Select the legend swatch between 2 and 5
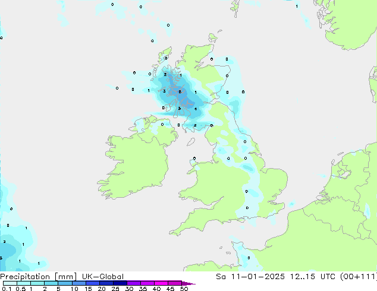Screen dimensions: 377x291 [x=51, y=283]
